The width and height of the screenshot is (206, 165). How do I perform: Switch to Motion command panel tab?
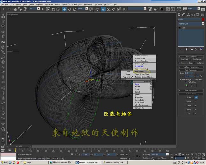(193, 15)
